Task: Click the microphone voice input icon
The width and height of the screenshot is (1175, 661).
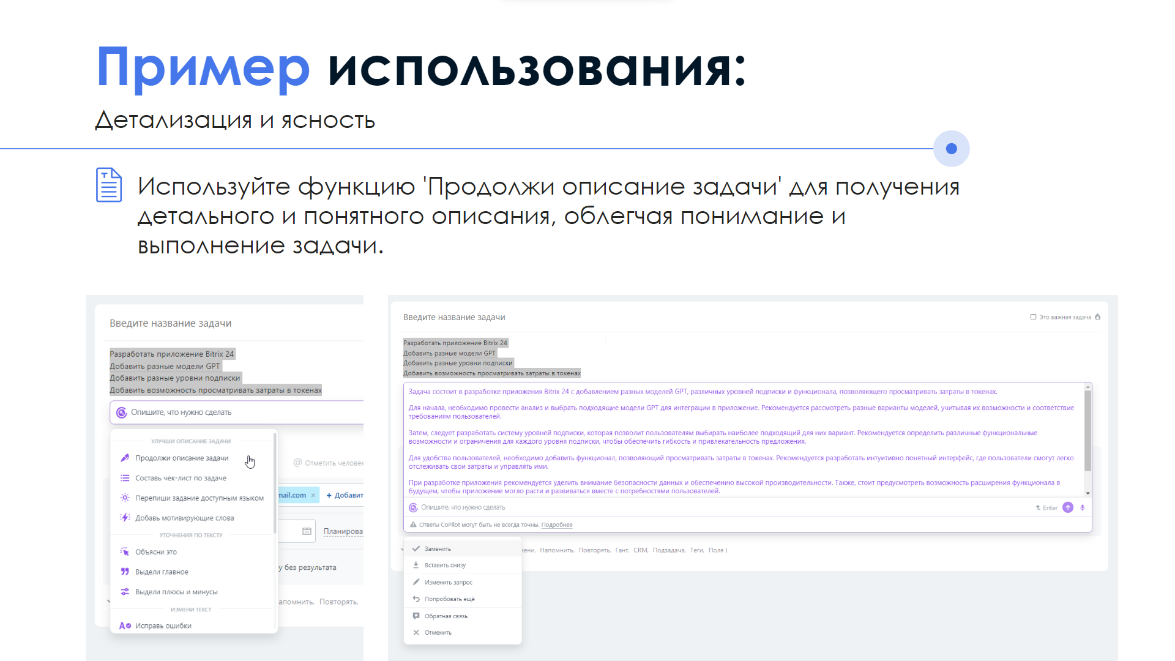Action: coord(1083,507)
